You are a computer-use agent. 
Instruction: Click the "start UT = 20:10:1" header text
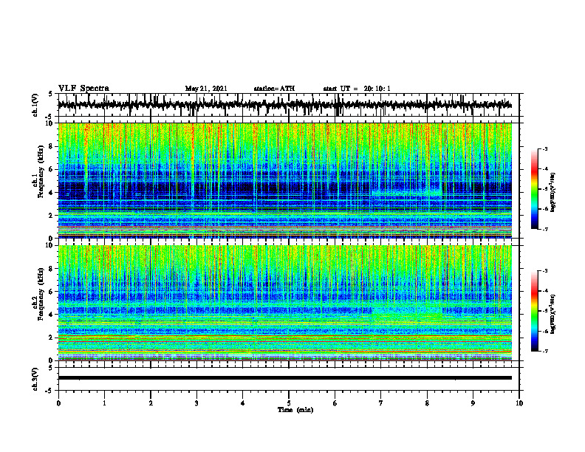coord(357,89)
